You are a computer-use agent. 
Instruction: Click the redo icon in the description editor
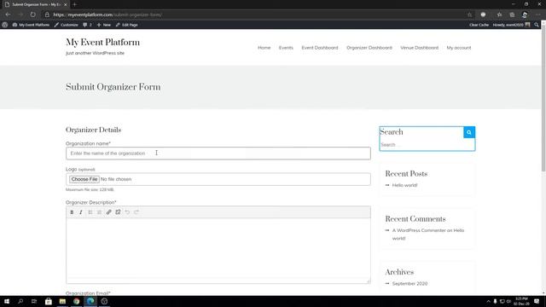[x=136, y=212]
